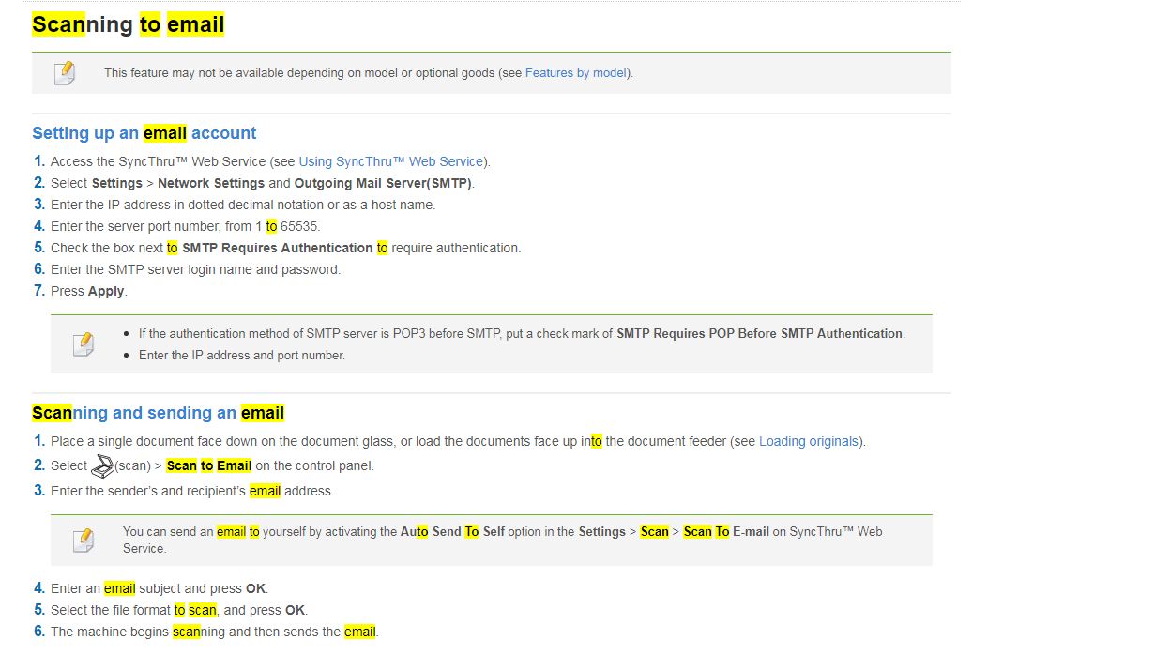This screenshot has width=1170, height=655.
Task: Follow the "Using SyncThru™ Web Service" link
Action: pos(390,161)
